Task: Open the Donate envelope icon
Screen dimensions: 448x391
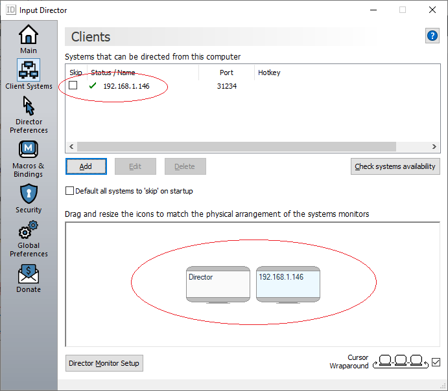Action: [x=29, y=274]
